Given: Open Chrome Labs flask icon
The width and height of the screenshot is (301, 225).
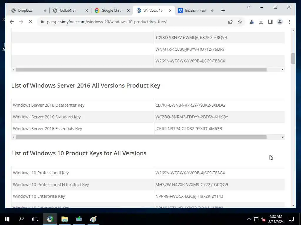Looking at the screenshot, I should coord(252,22).
